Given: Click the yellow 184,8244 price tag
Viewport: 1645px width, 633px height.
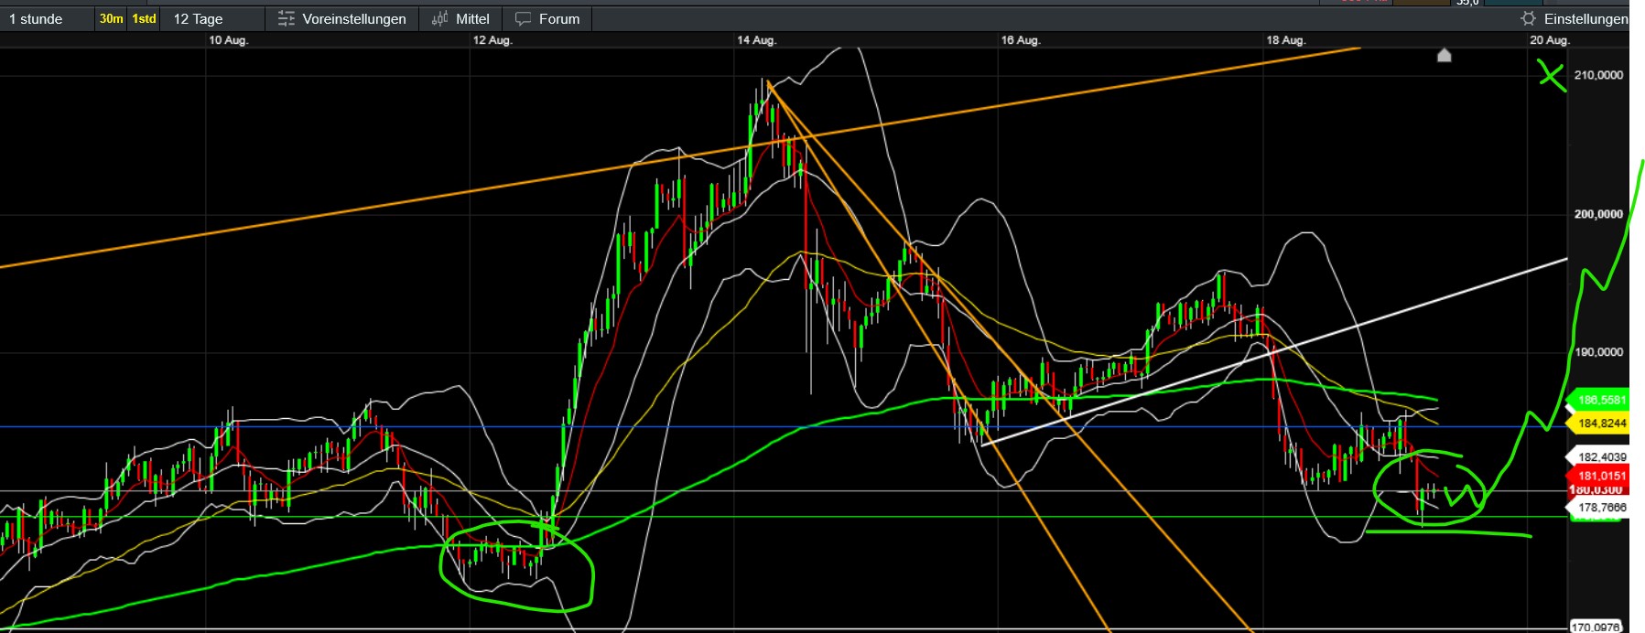Looking at the screenshot, I should tap(1600, 424).
